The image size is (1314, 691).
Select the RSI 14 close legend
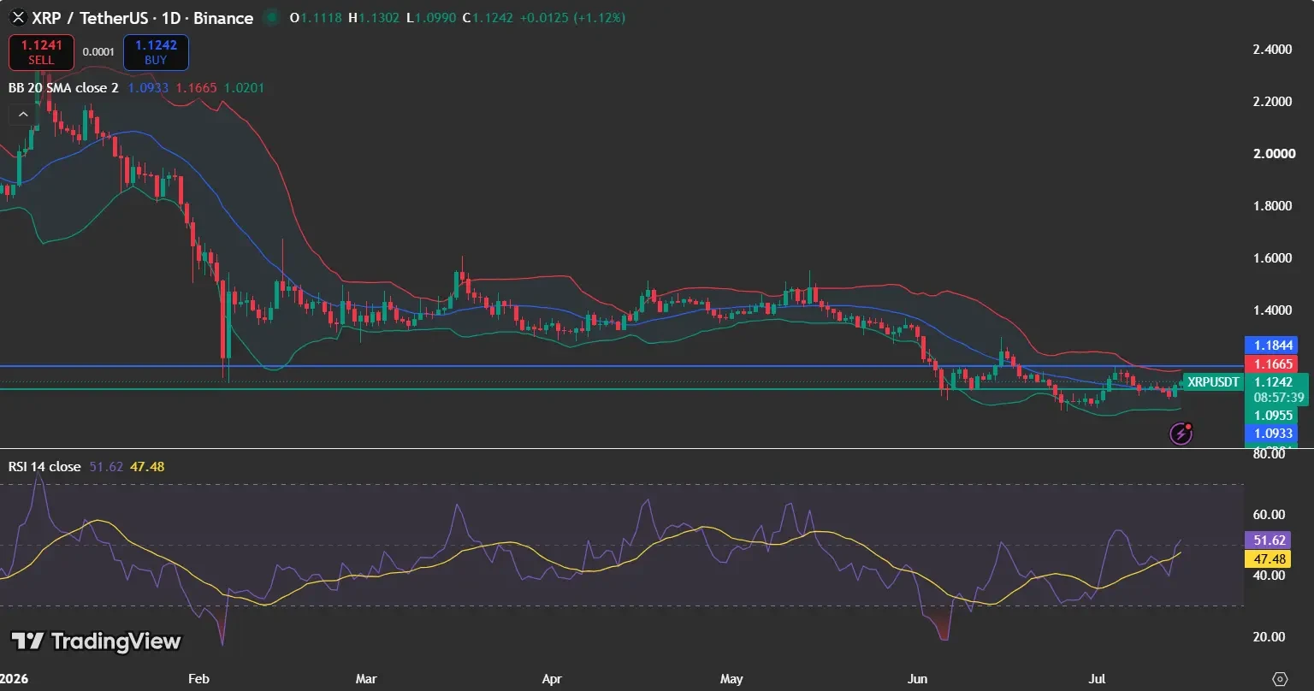click(44, 466)
